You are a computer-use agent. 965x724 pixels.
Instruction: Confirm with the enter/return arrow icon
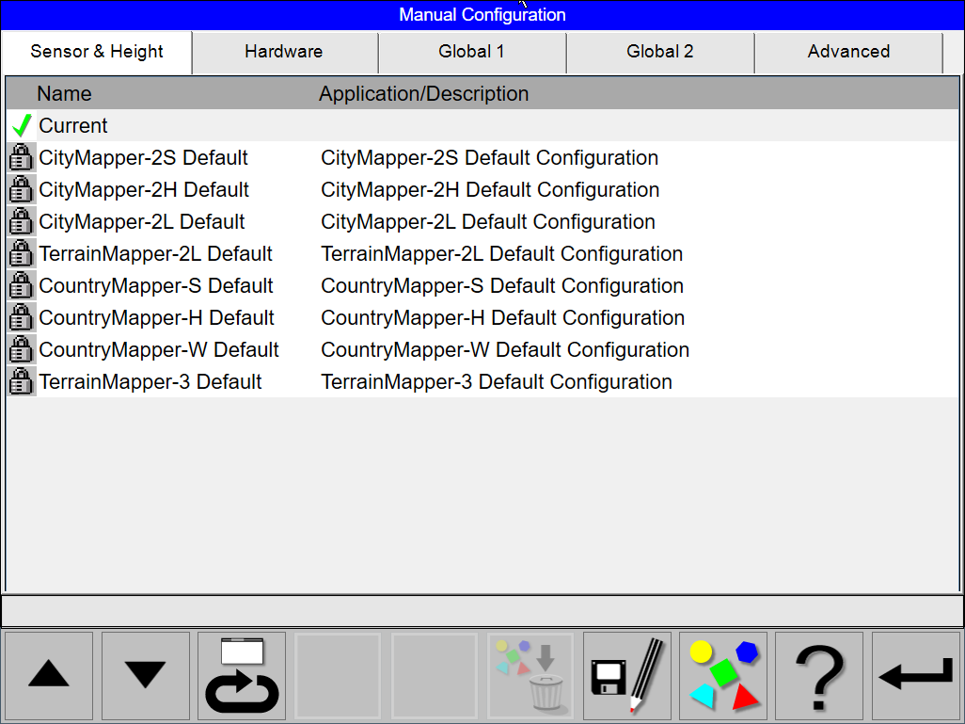click(915, 676)
